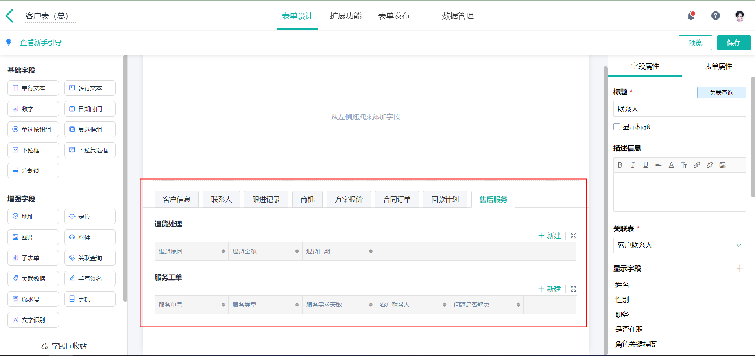Sort by the 服务需求天数 column arrows

[x=371, y=305]
